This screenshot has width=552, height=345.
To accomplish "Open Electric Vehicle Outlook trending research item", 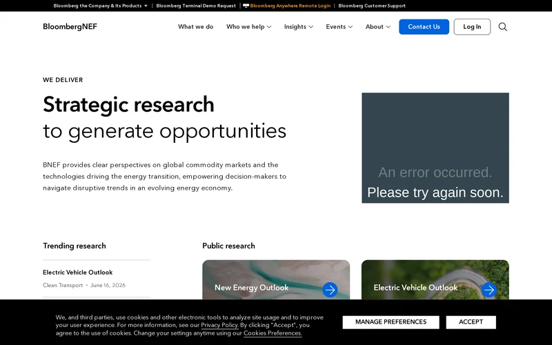I will 78,273.
